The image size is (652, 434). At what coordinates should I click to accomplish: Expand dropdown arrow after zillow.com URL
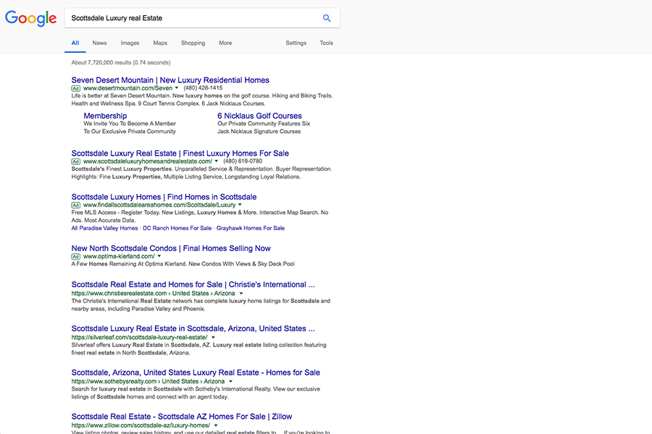pyautogui.click(x=216, y=425)
